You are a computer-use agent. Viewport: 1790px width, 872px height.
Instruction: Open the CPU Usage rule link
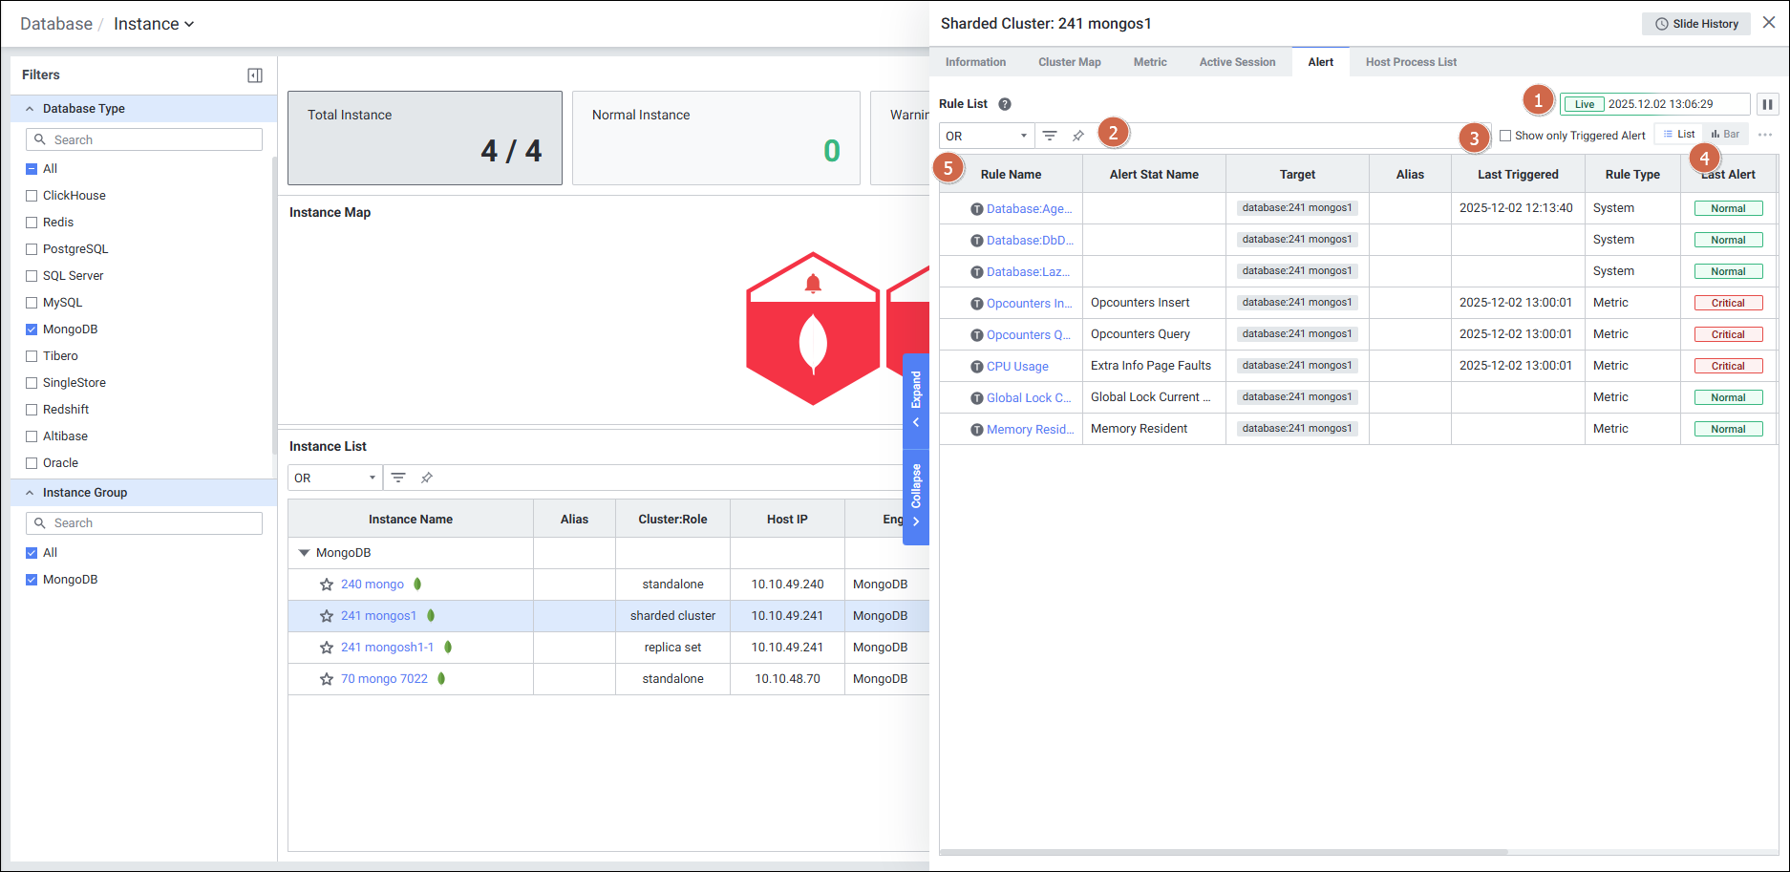click(1017, 367)
